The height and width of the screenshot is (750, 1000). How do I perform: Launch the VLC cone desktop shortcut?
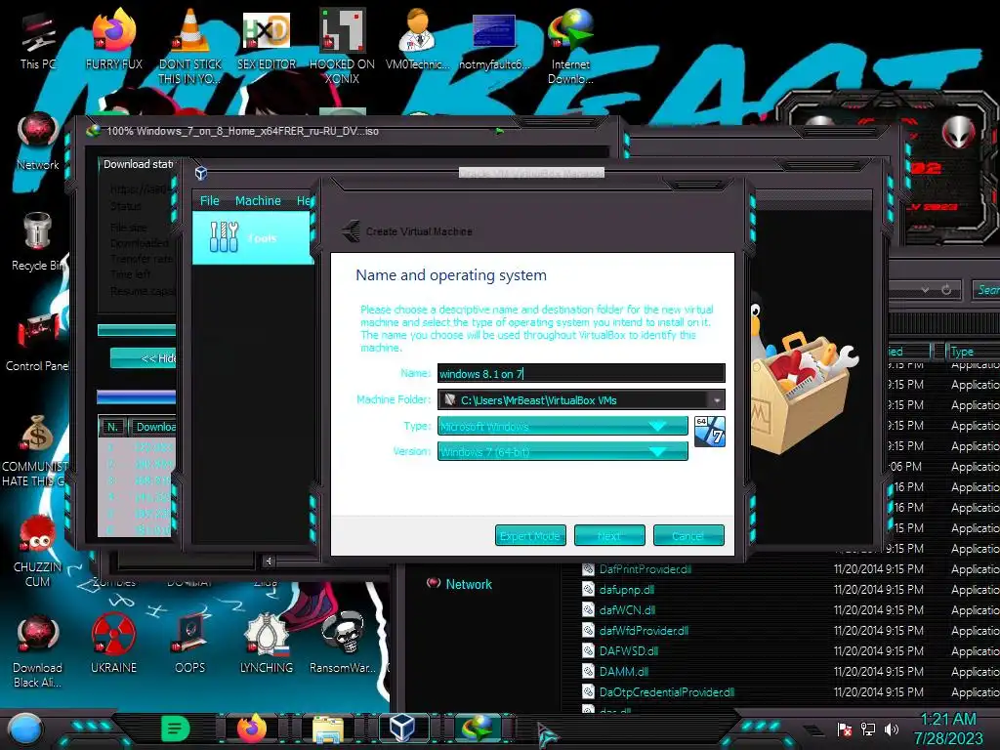point(189,46)
